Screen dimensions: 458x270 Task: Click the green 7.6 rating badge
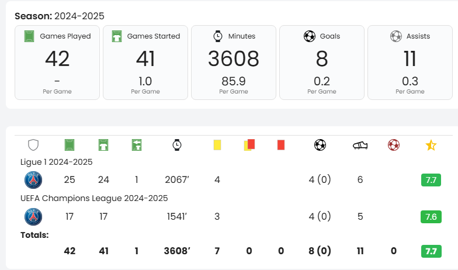click(431, 216)
